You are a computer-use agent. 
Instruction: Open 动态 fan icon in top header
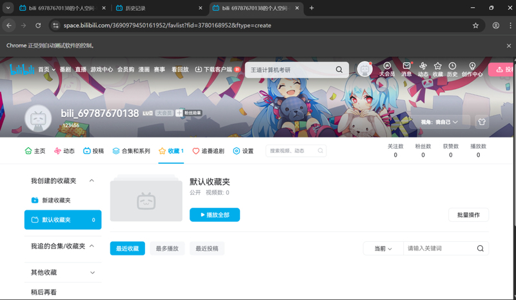[x=423, y=70]
